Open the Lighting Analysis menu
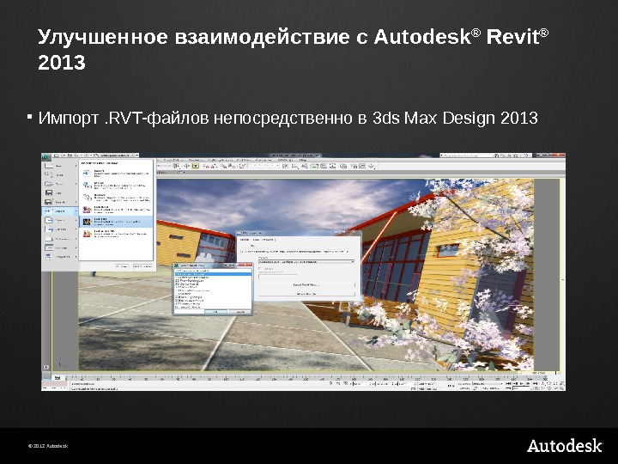 pyautogui.click(x=221, y=160)
